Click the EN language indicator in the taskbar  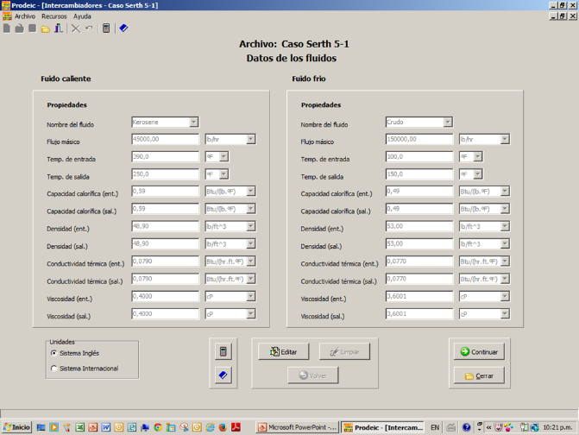click(x=435, y=427)
